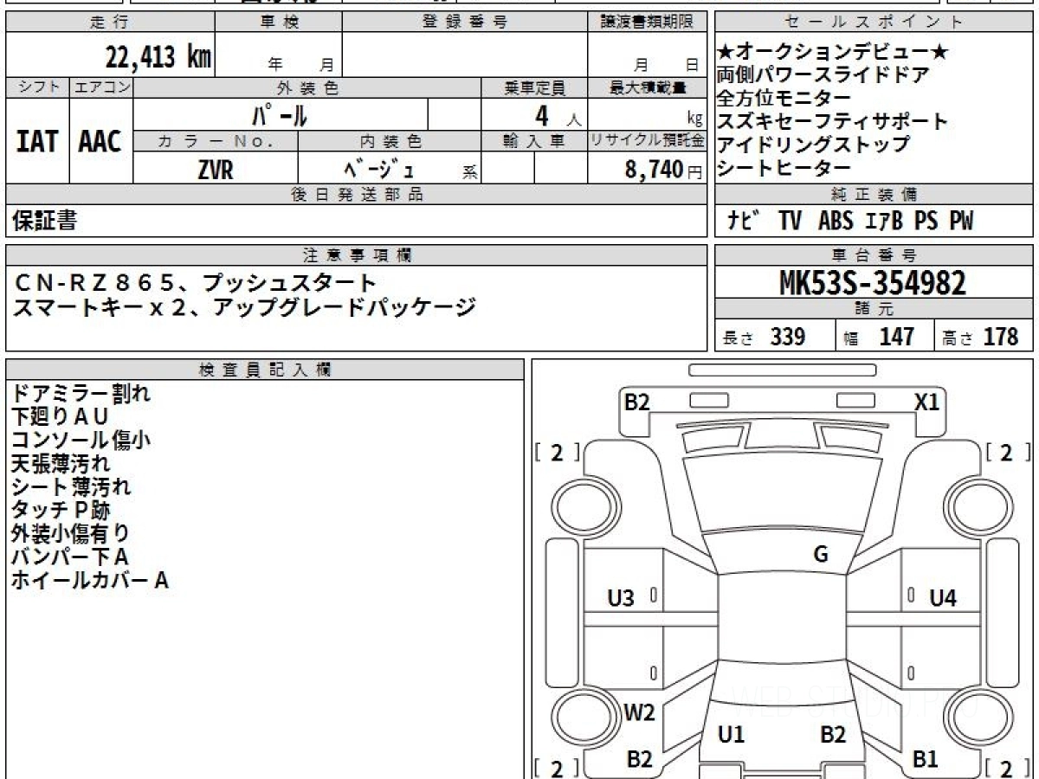
Task: Click the 注意事項欄 header
Action: (356, 255)
